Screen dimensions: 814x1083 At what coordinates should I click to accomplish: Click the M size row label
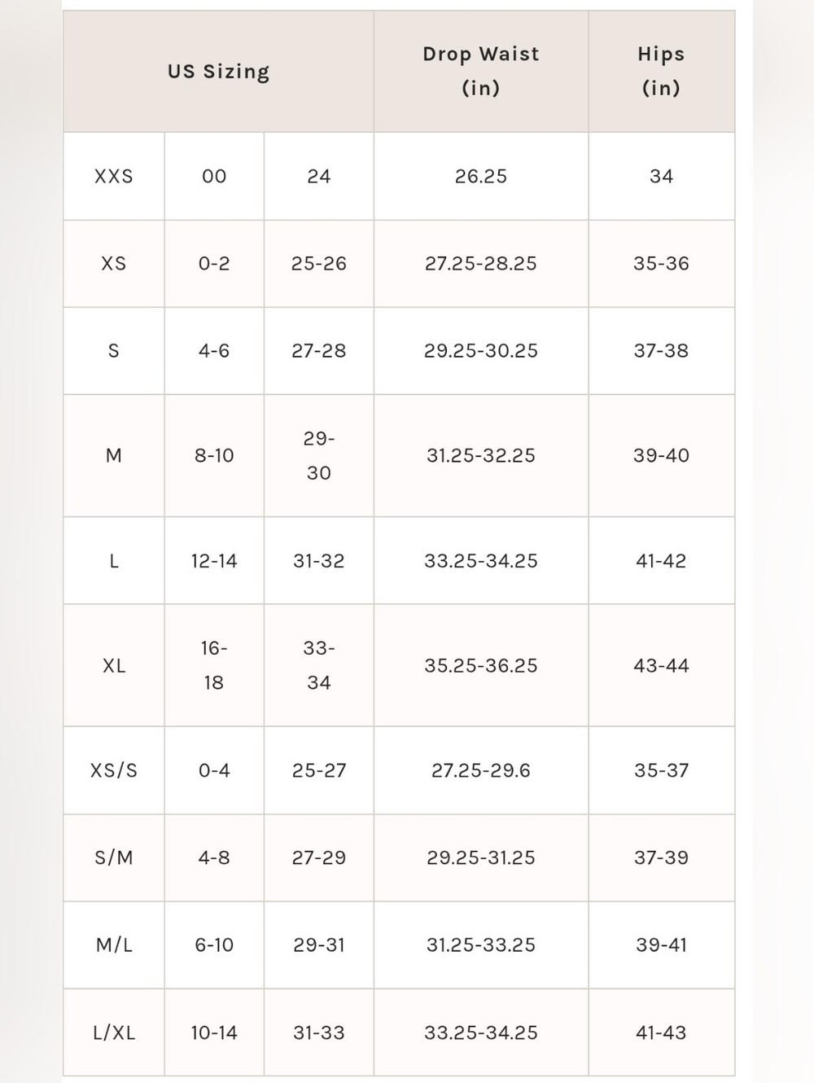[x=114, y=456]
